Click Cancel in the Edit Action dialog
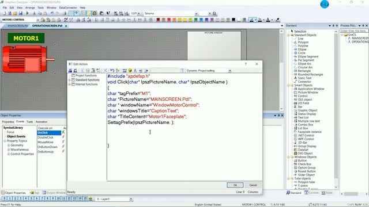 [x=253, y=185]
